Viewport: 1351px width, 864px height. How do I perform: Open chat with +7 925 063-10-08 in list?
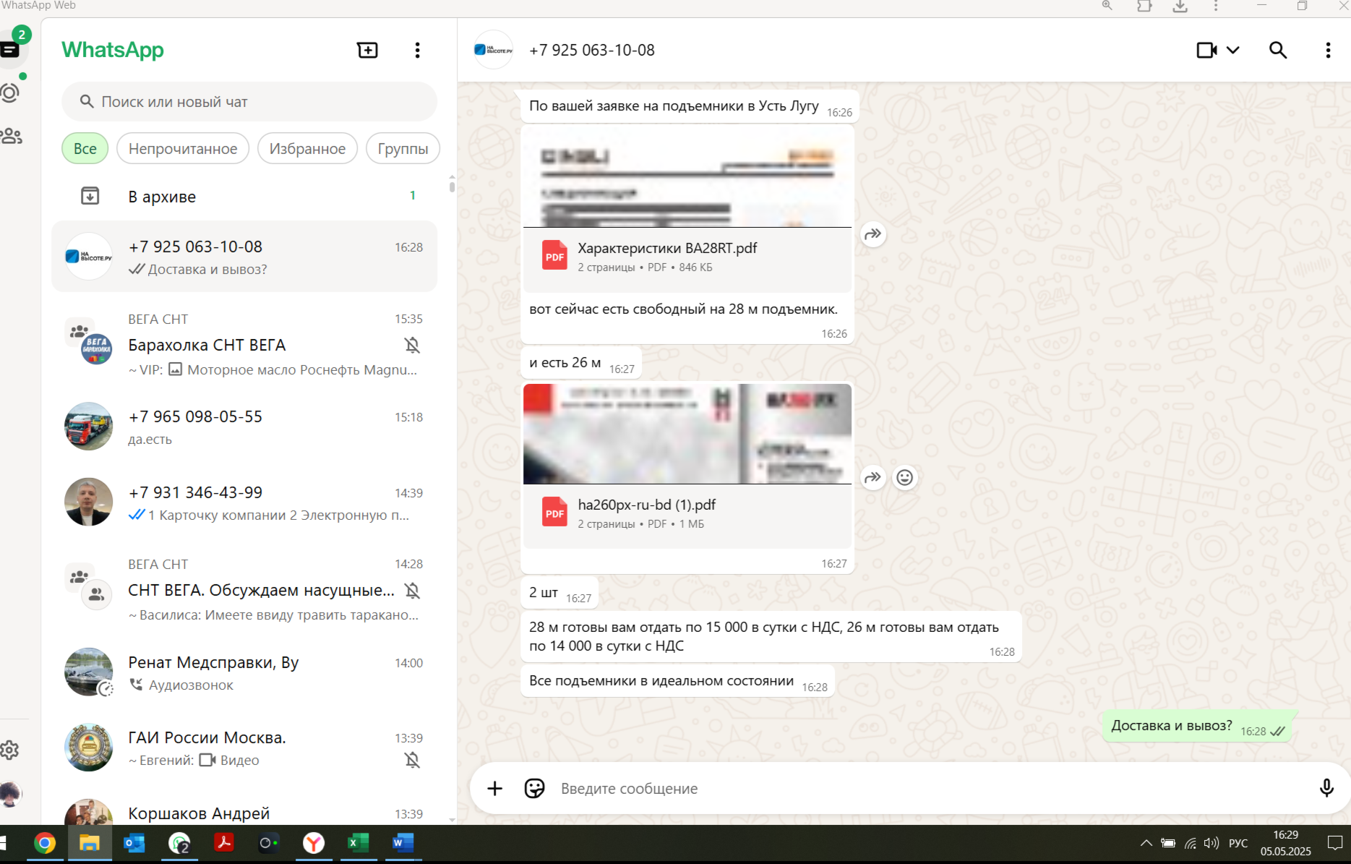(x=244, y=257)
